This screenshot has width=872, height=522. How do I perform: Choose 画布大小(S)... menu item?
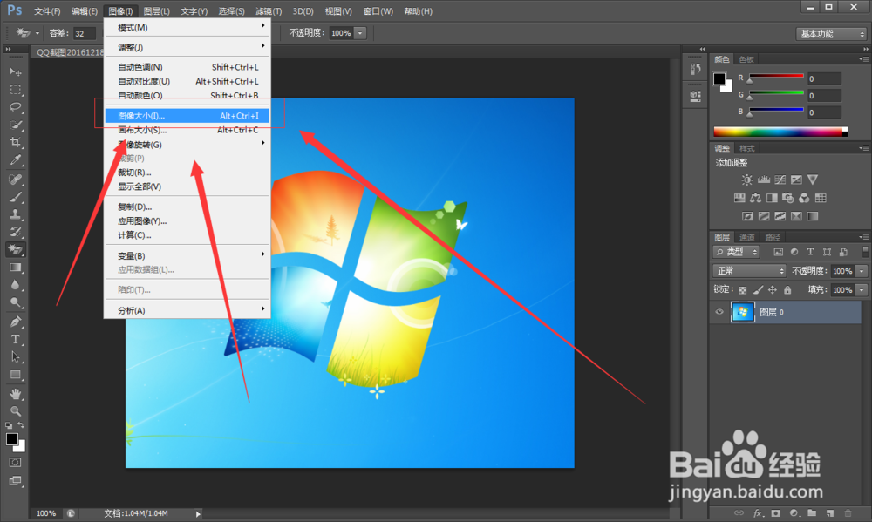coord(187,130)
